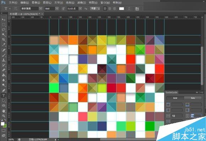Open the 视图(V) menu
The width and height of the screenshot is (206, 141).
[93, 2]
